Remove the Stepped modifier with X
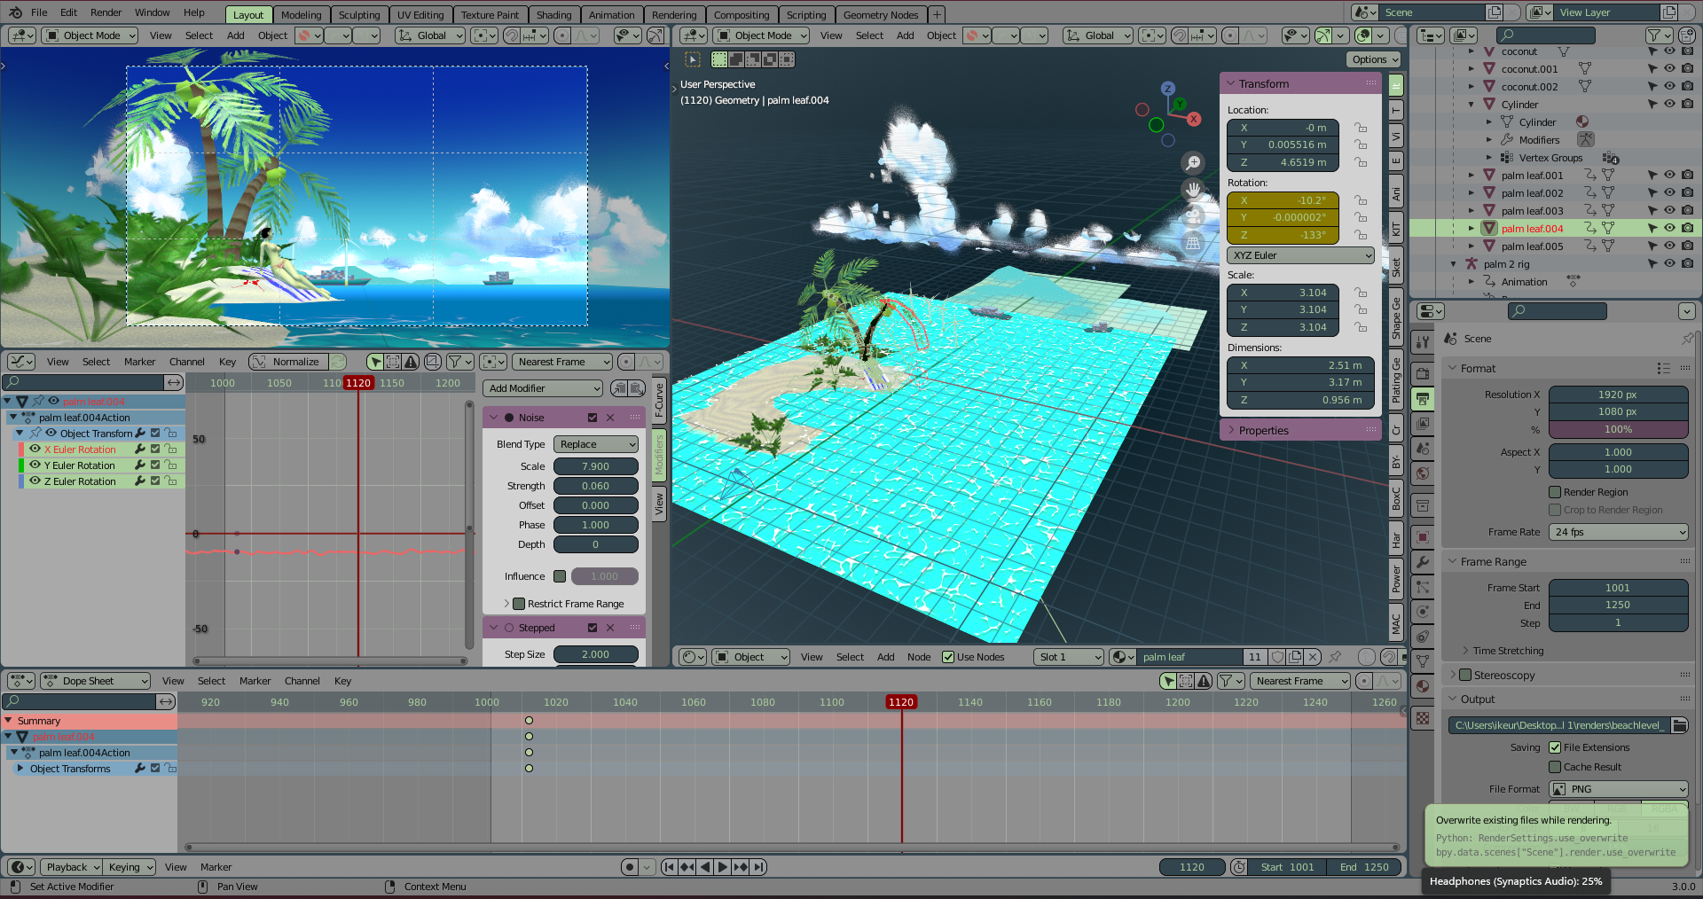This screenshot has width=1703, height=899. [610, 628]
